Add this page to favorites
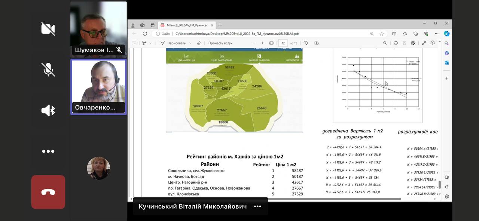 [382, 34]
